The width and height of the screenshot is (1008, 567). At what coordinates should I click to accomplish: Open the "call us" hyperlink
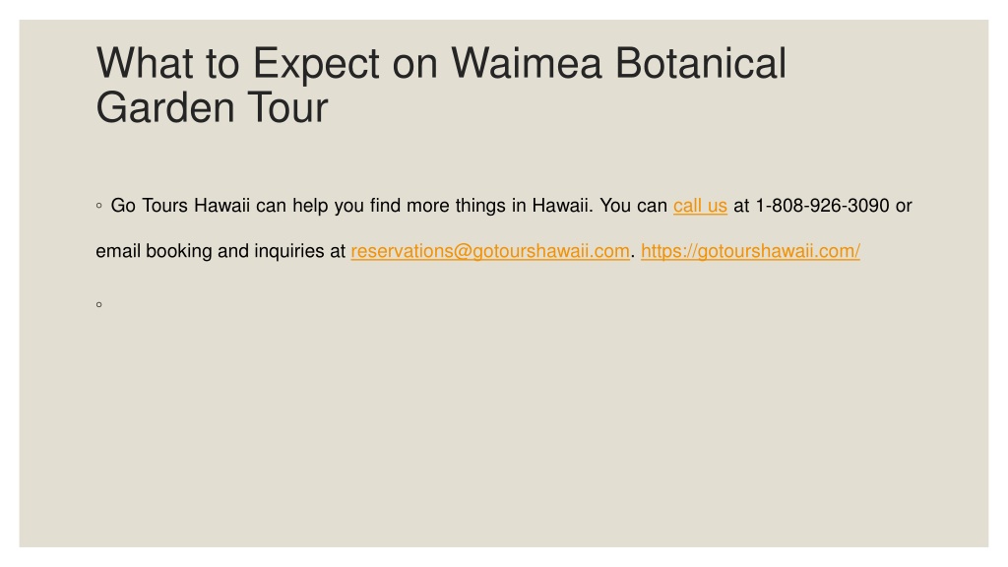pos(700,206)
